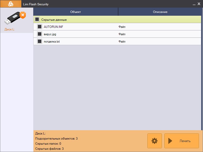The height and width of the screenshot is (152, 203).
Task: Click Файл description in AUTORUN.INF row
Action: click(x=122, y=27)
